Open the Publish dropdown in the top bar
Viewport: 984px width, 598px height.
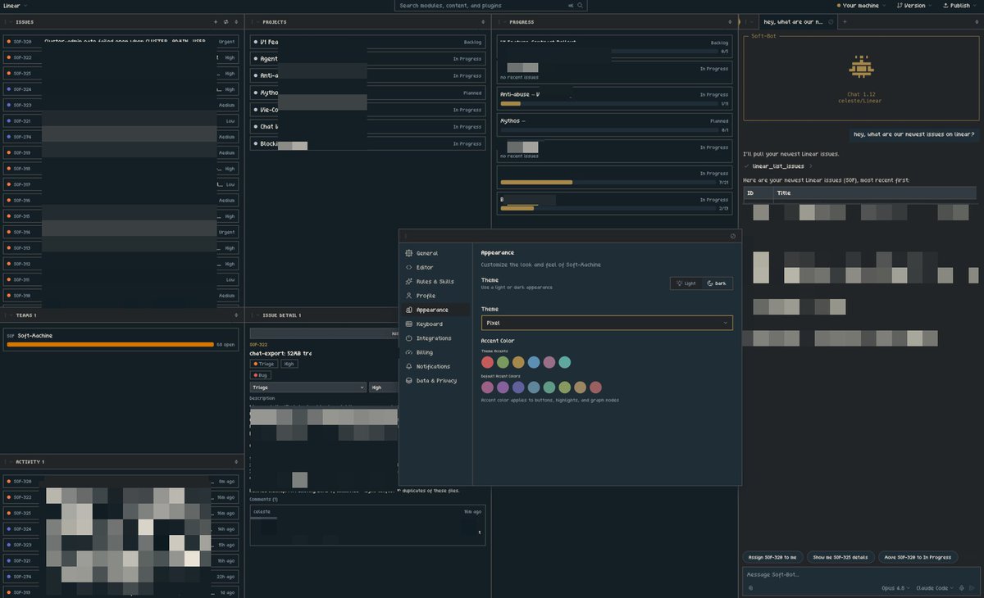(959, 6)
